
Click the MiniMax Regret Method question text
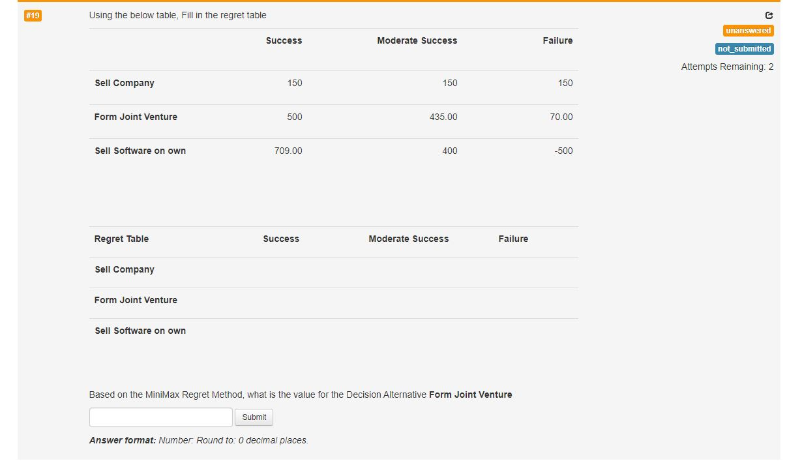[x=301, y=394]
